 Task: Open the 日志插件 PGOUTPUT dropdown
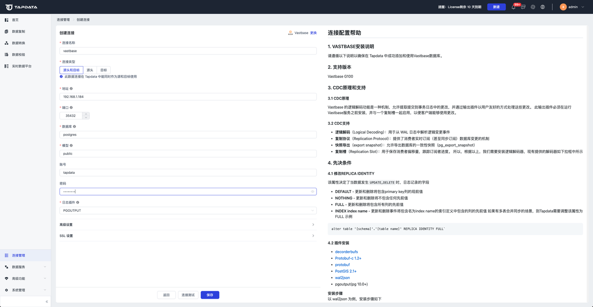coord(188,210)
